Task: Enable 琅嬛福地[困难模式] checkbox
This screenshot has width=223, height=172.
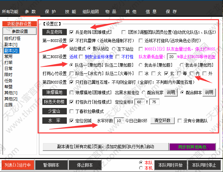Action: [72, 93]
